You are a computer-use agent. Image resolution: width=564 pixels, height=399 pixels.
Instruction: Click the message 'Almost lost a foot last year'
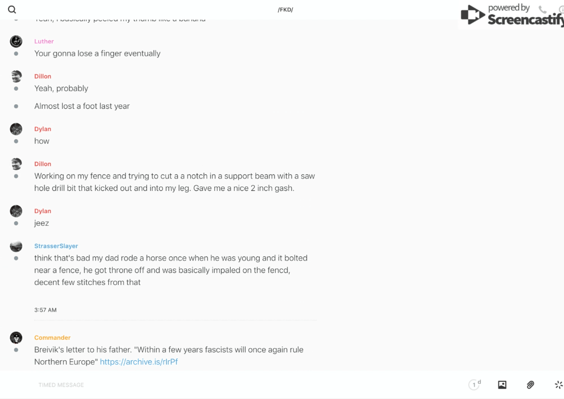[82, 106]
